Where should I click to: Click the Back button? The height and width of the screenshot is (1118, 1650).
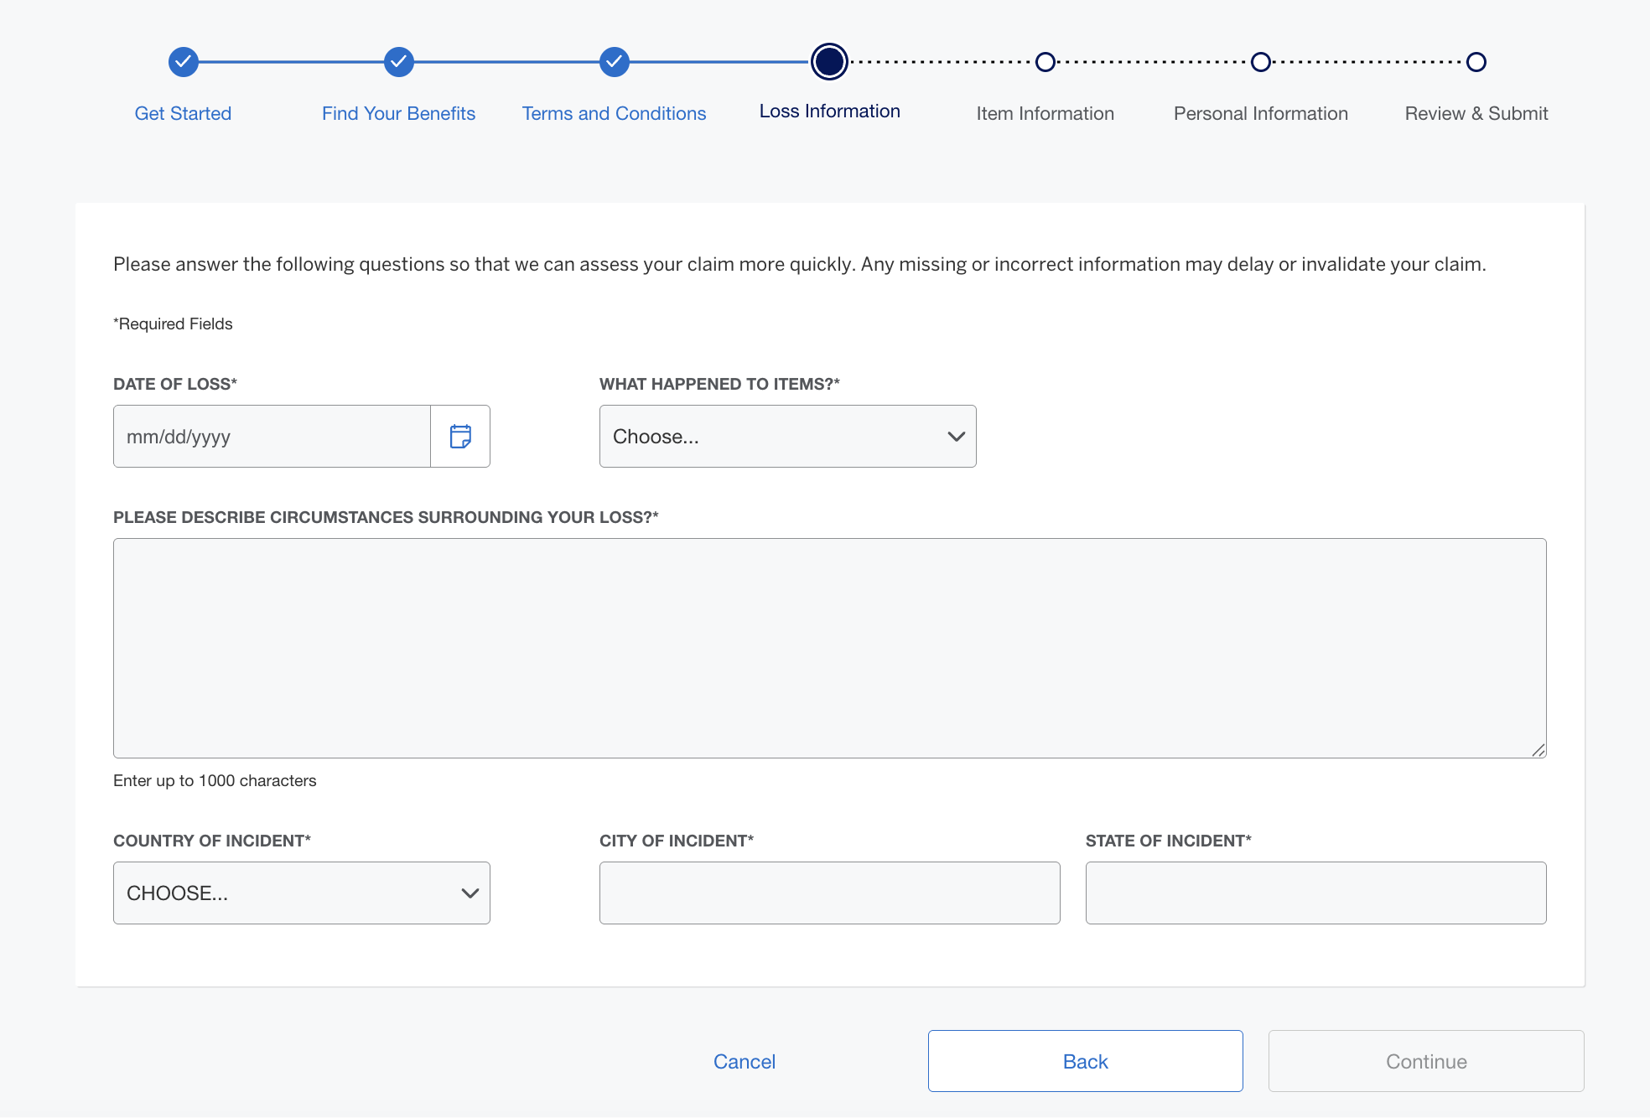click(x=1085, y=1061)
